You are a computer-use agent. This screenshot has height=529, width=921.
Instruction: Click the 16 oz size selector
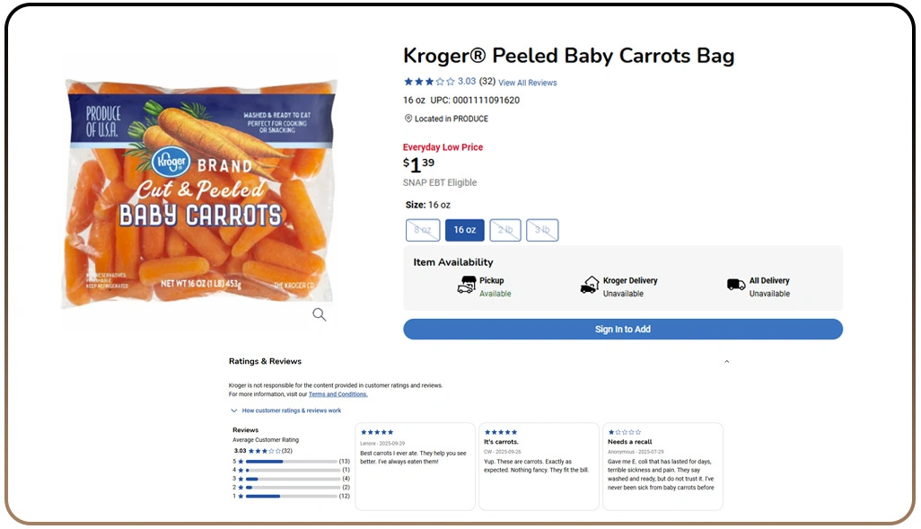point(464,230)
